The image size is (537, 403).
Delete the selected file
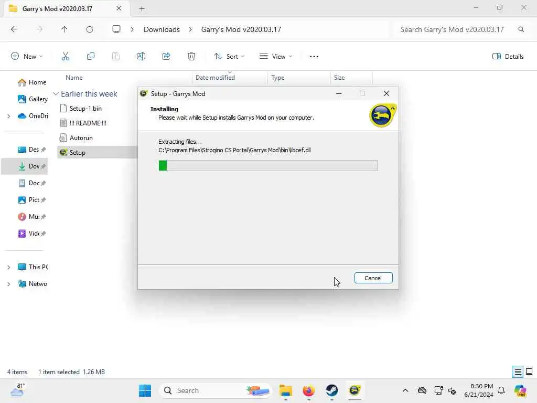click(x=191, y=57)
